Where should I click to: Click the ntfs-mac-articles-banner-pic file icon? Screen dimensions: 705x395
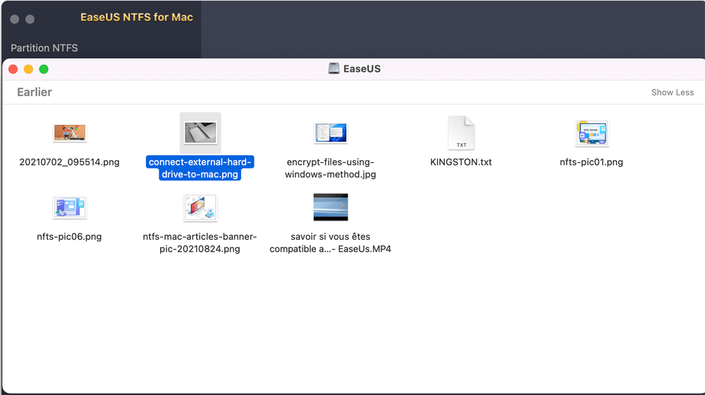200,207
